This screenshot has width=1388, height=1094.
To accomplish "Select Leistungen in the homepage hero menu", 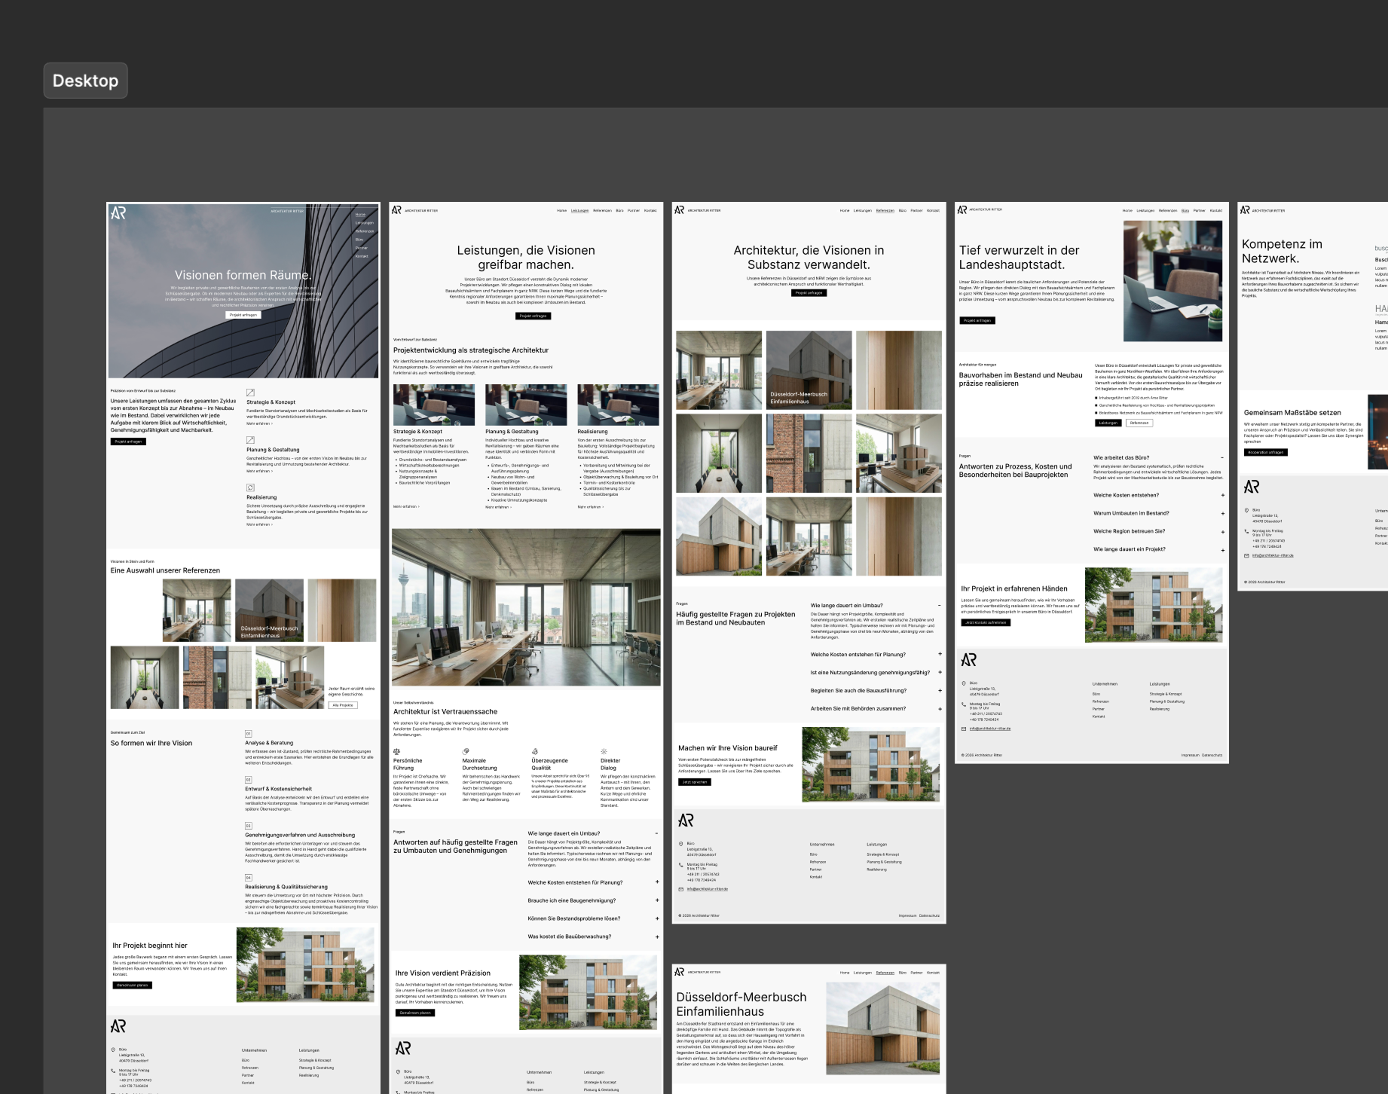I will tap(364, 223).
